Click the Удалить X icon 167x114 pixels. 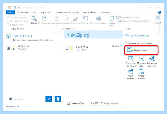(x=67, y=19)
